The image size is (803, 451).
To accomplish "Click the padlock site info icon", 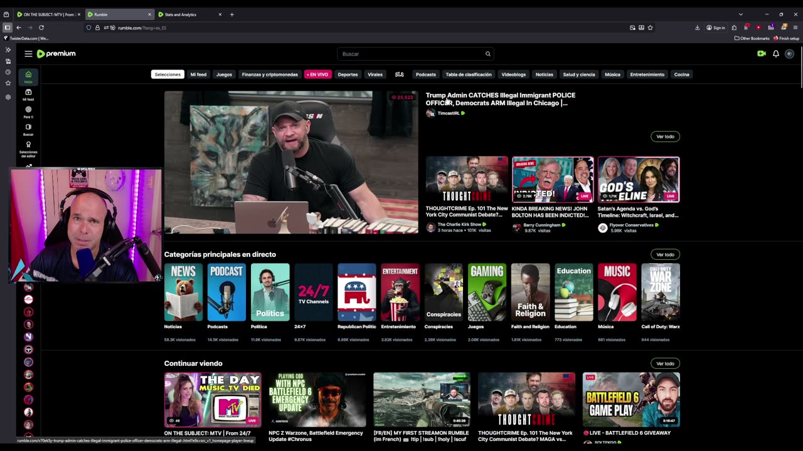I will coord(97,28).
